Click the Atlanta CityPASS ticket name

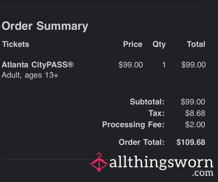[37, 65]
